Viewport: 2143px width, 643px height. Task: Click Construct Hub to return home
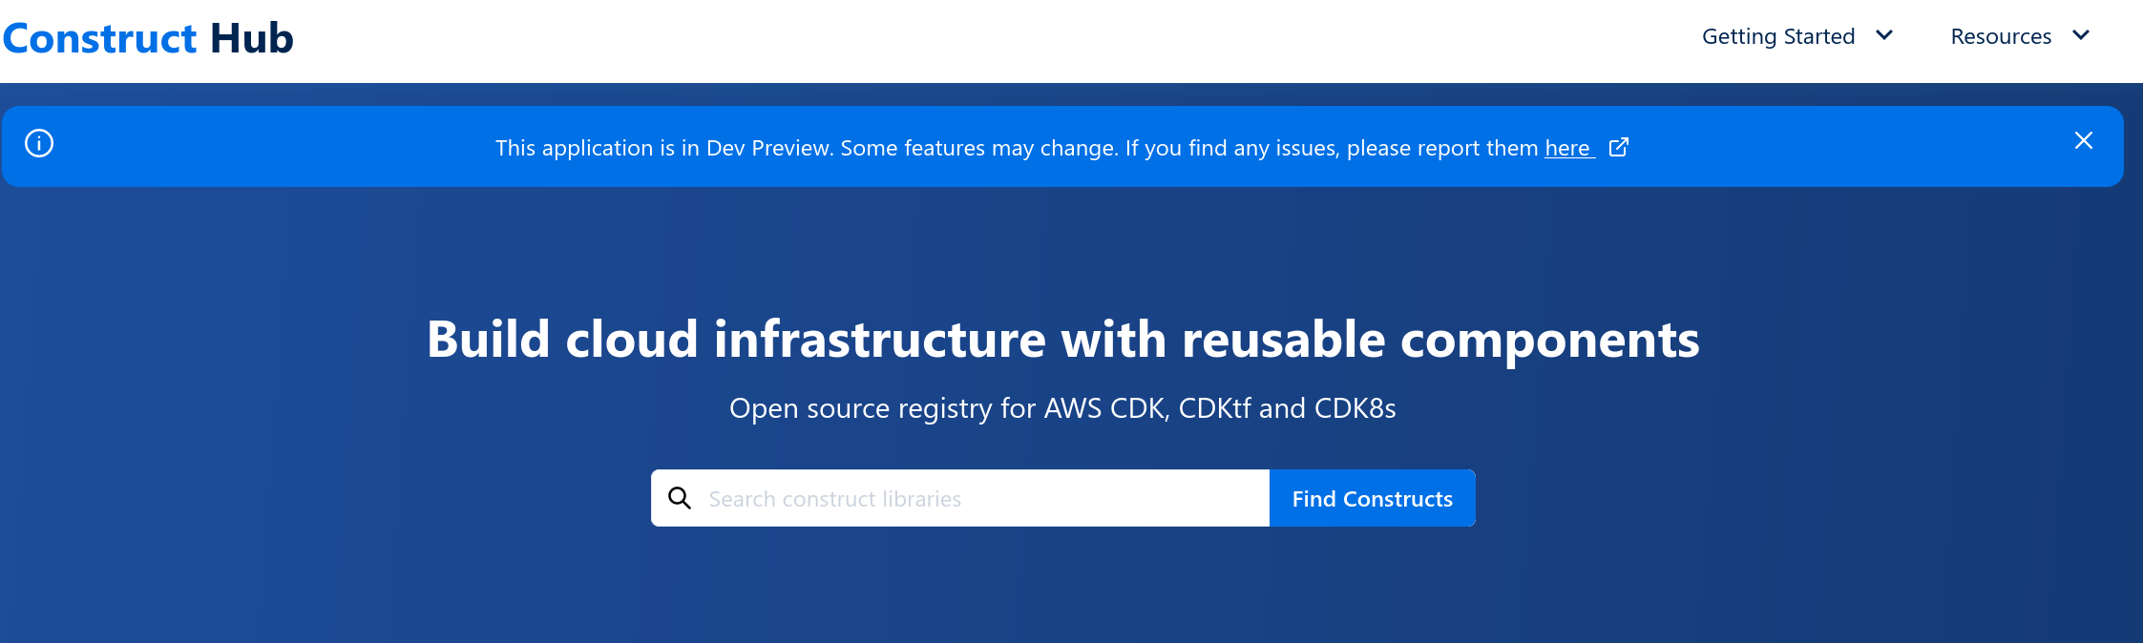pos(147,37)
